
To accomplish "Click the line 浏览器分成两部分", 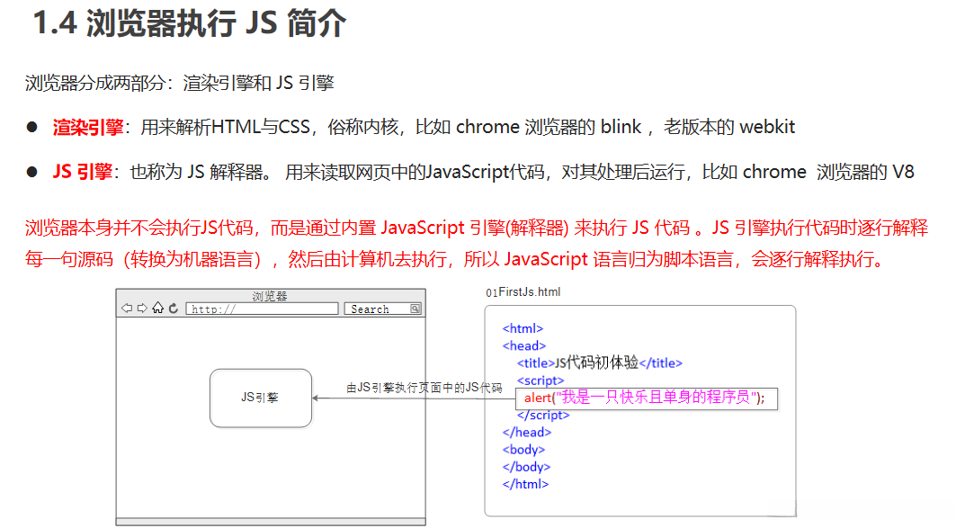I will [x=179, y=83].
